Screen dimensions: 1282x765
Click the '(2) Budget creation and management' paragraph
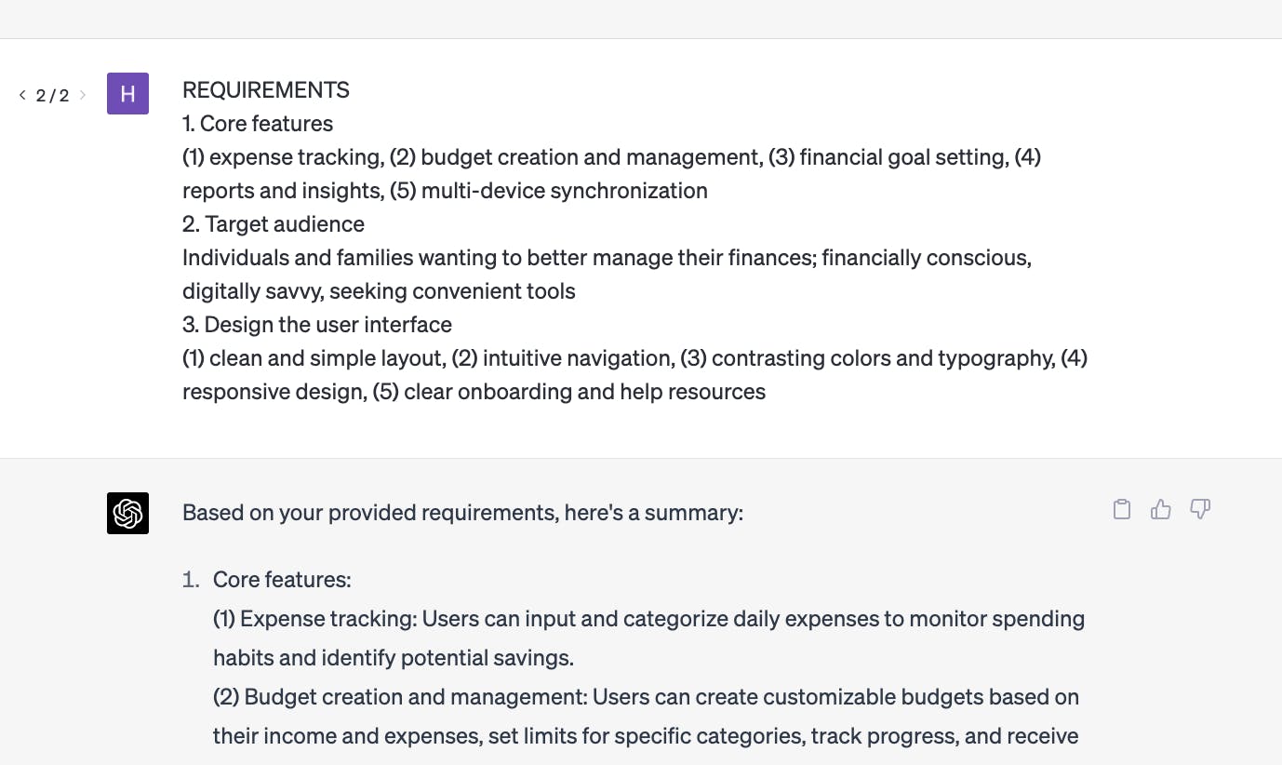pyautogui.click(x=646, y=717)
